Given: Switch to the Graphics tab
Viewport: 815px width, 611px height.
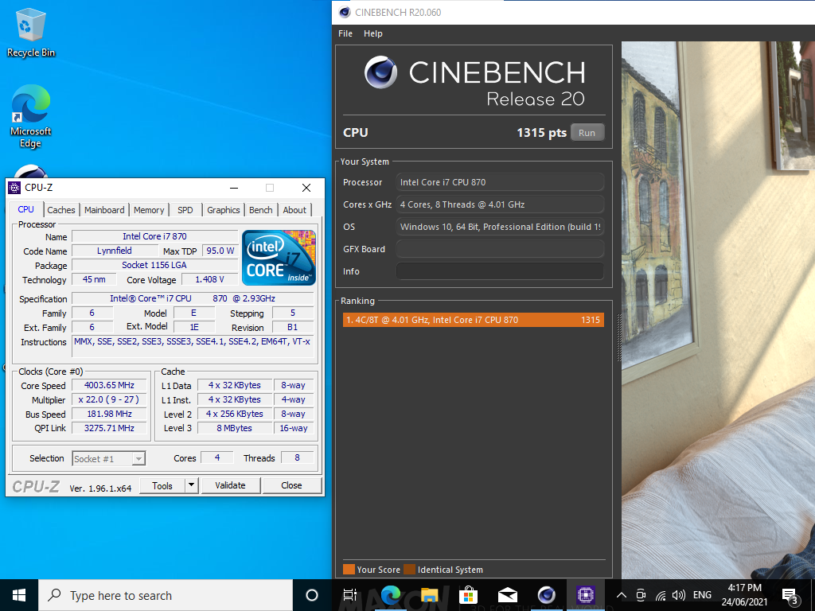Looking at the screenshot, I should point(224,210).
